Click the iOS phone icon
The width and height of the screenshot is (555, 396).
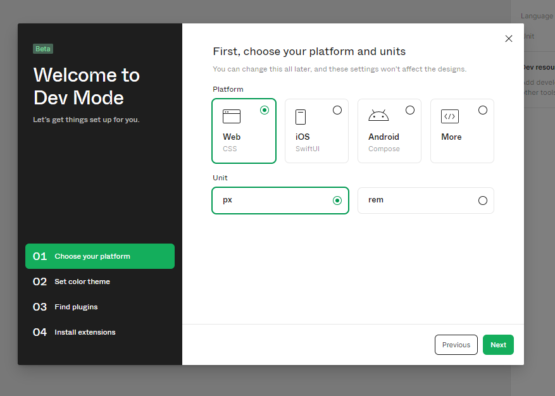click(301, 117)
